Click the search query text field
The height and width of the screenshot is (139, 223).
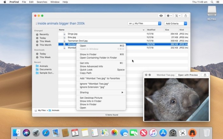point(80,23)
